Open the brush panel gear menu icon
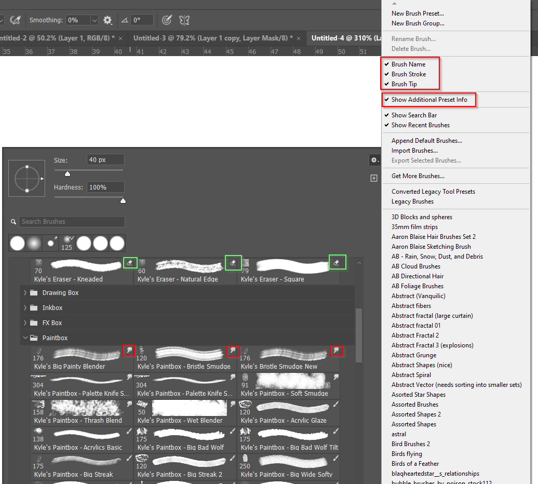The image size is (538, 484). 374,160
